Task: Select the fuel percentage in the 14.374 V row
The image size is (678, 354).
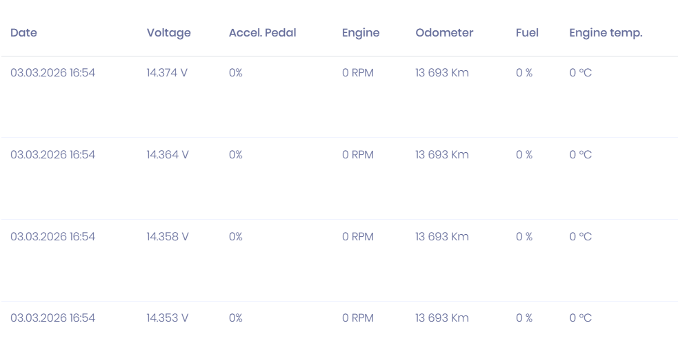Action: (524, 72)
